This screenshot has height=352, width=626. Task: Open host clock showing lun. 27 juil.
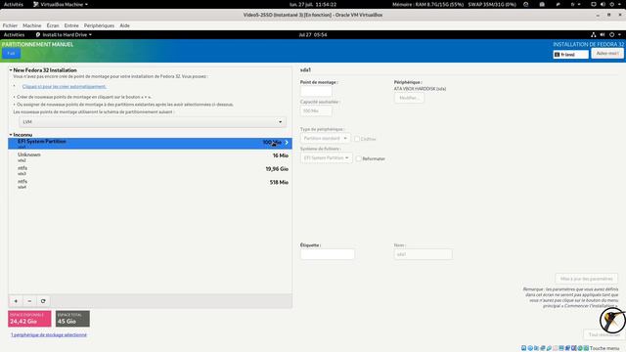coord(313,4)
